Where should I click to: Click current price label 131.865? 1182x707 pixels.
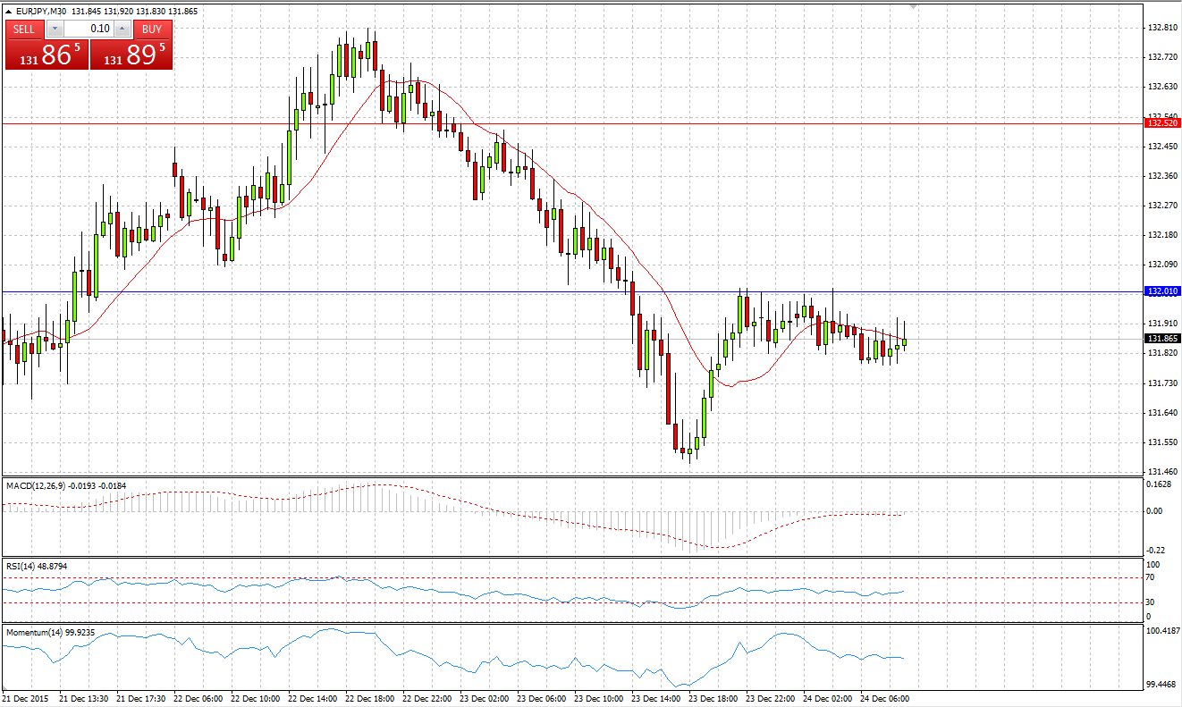pyautogui.click(x=1163, y=339)
